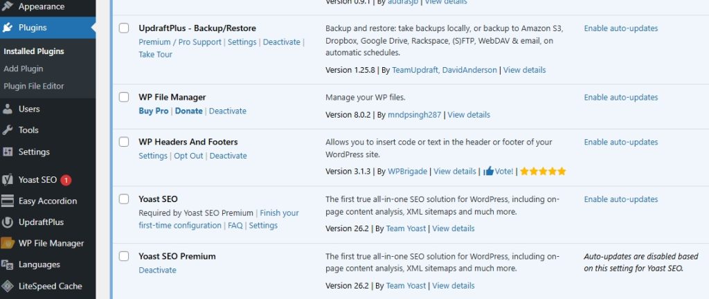Open the Languages menu item
Viewport: 709px width, 299px height.
(x=39, y=264)
